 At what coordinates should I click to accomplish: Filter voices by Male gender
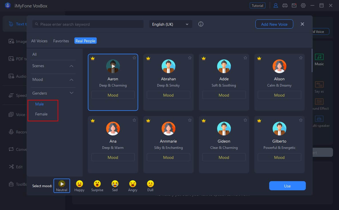point(39,104)
